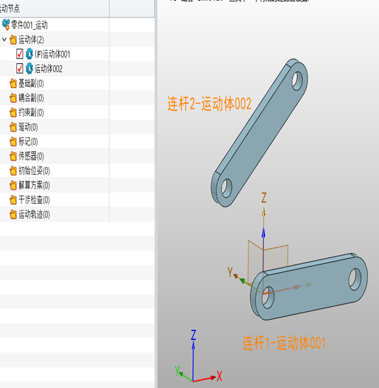Select the 约束副(0) node label

(31, 113)
